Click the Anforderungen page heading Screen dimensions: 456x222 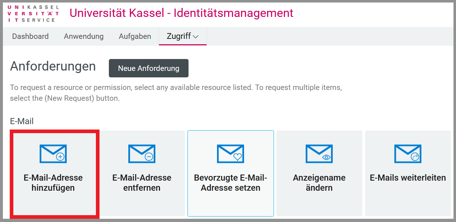coord(53,66)
